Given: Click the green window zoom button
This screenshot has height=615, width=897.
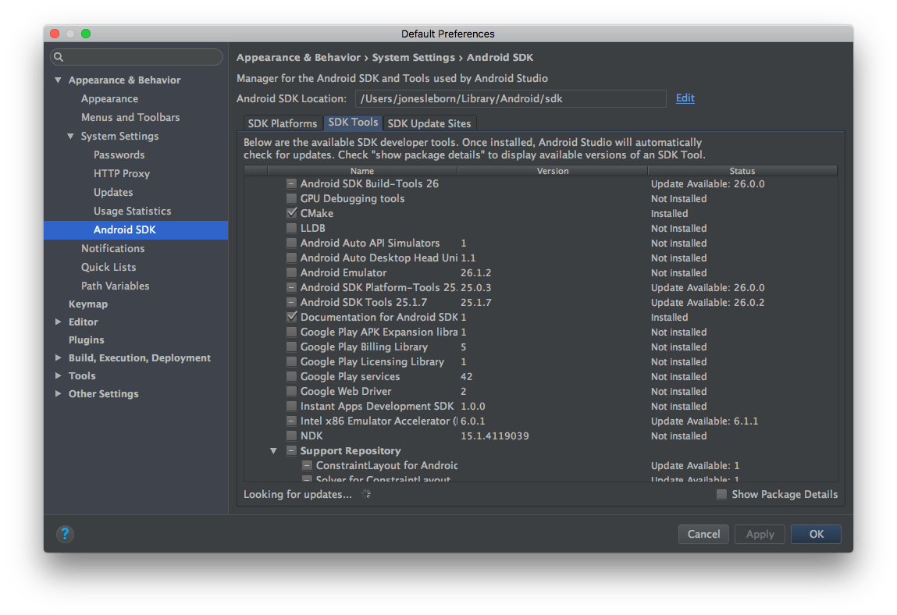Looking at the screenshot, I should (86, 34).
